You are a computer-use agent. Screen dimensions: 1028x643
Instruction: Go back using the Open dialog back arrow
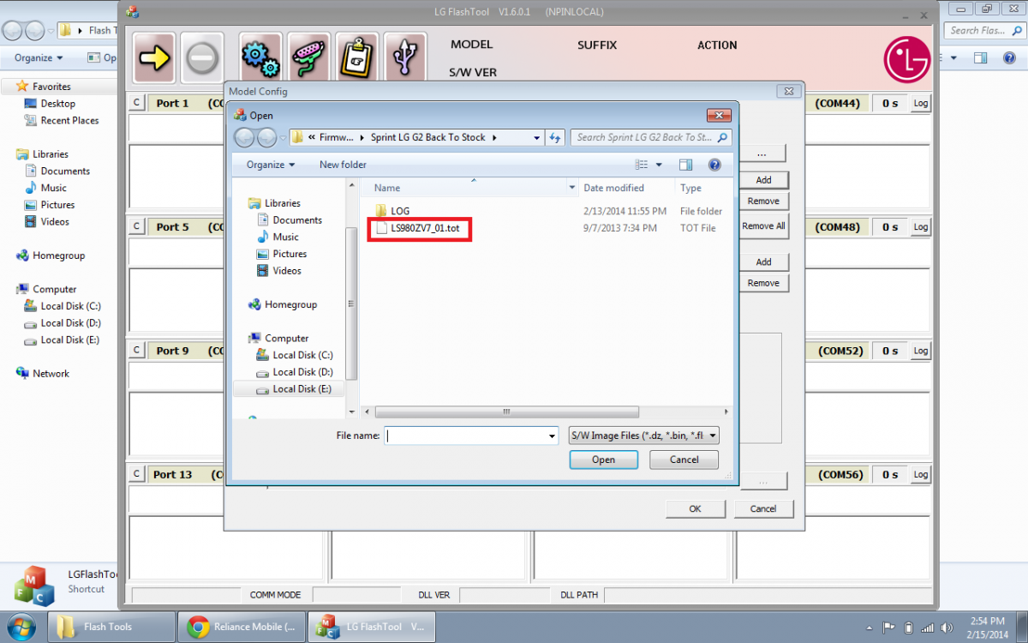pos(244,137)
